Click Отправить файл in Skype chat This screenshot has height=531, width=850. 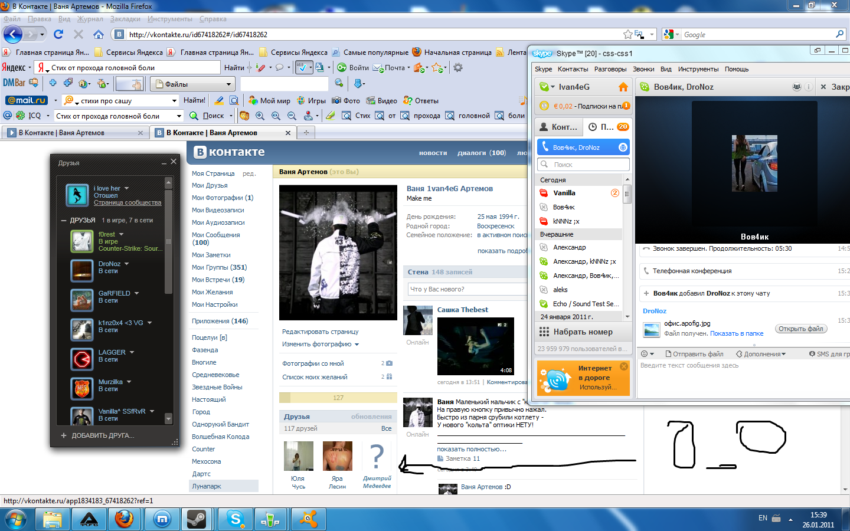[x=694, y=354]
